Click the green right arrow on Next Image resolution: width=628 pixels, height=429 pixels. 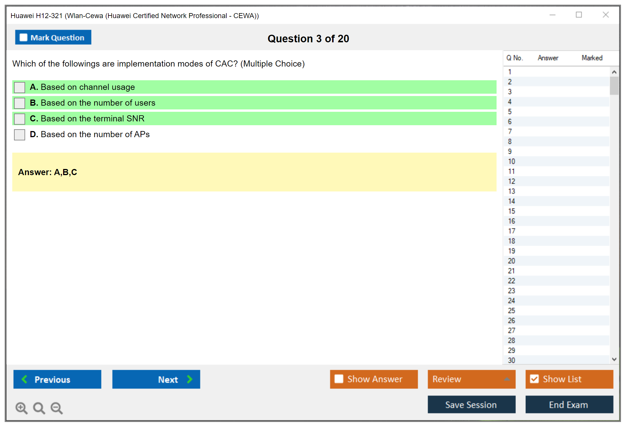click(x=190, y=379)
